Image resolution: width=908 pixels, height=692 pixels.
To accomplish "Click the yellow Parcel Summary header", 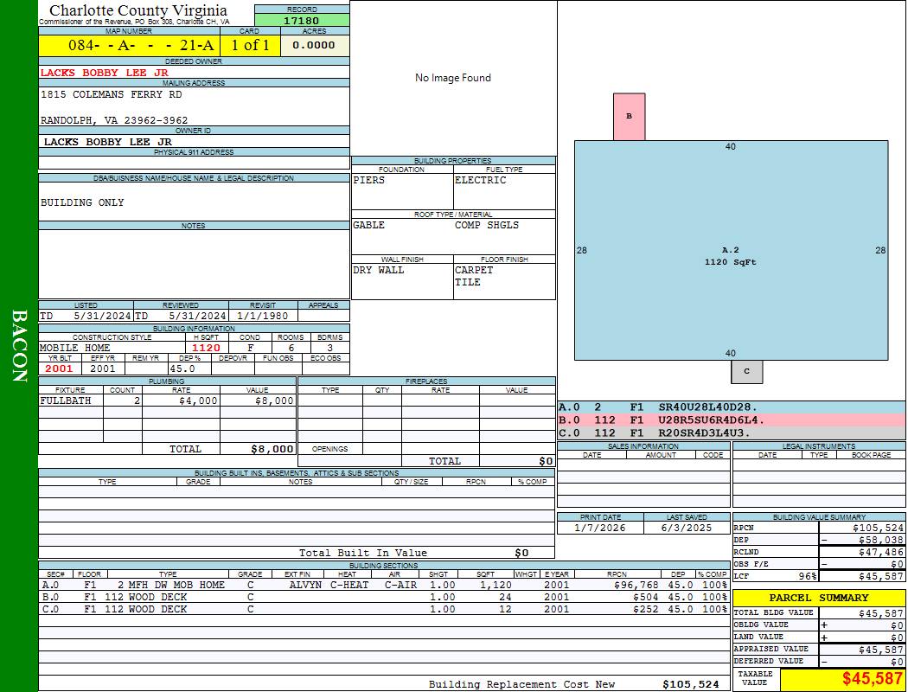I will pyautogui.click(x=818, y=598).
